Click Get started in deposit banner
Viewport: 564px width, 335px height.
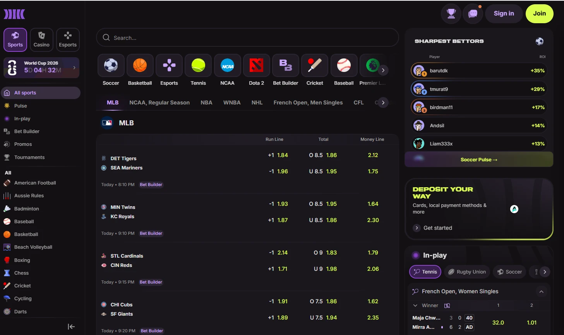click(x=433, y=228)
